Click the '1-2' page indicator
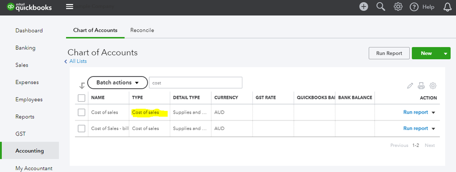The height and width of the screenshot is (172, 456). coord(415,145)
